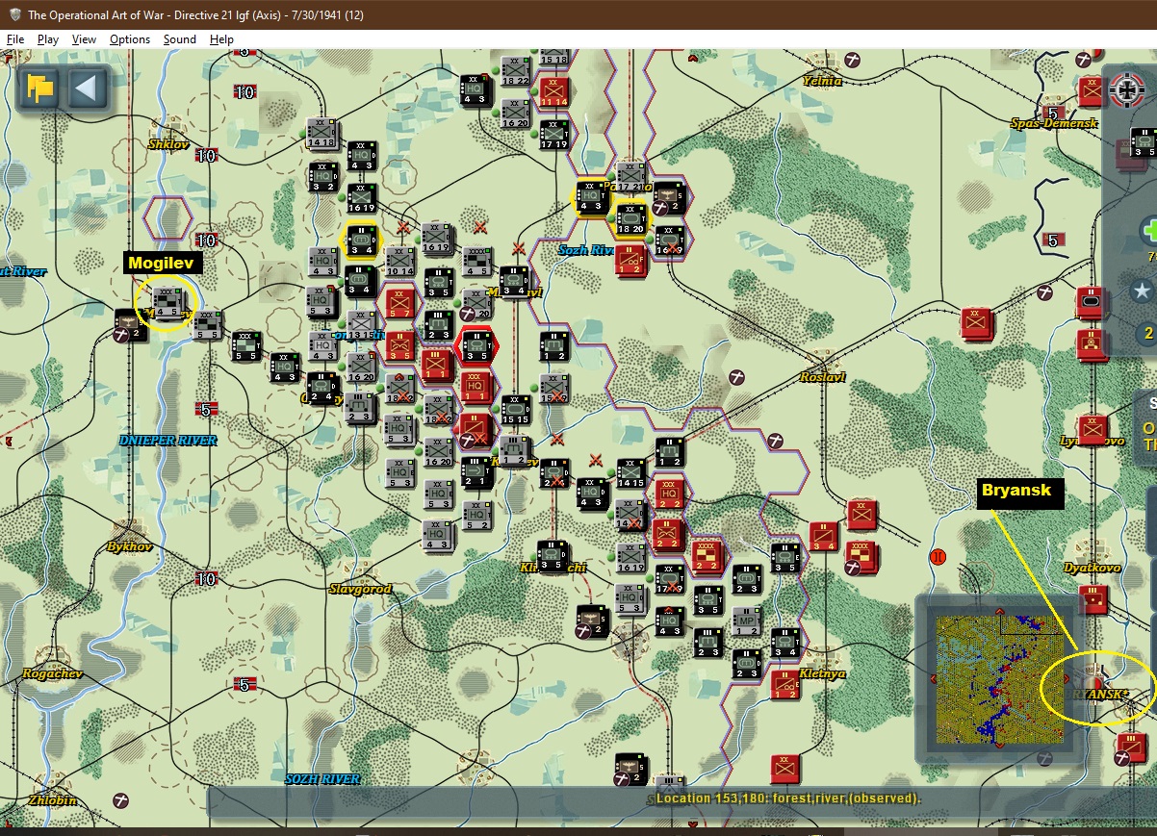Select the grey infantry counter 10 14

[x=399, y=262]
